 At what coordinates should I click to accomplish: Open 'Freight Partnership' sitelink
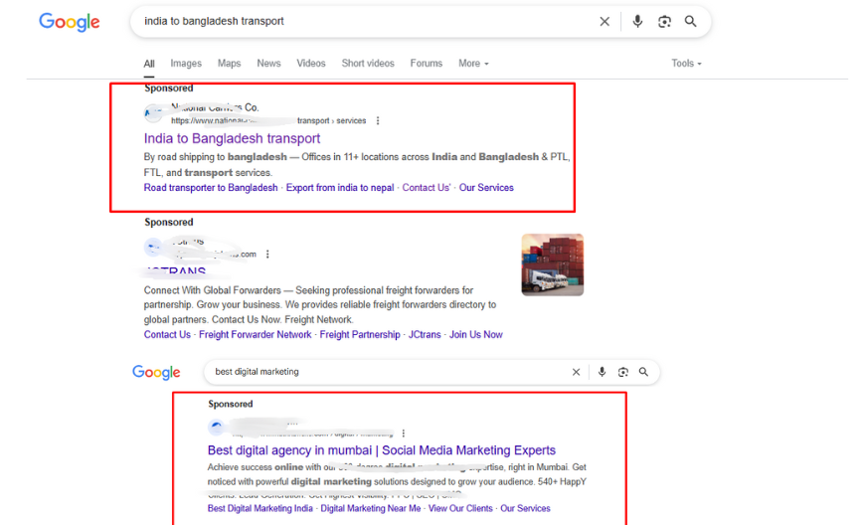pyautogui.click(x=360, y=335)
